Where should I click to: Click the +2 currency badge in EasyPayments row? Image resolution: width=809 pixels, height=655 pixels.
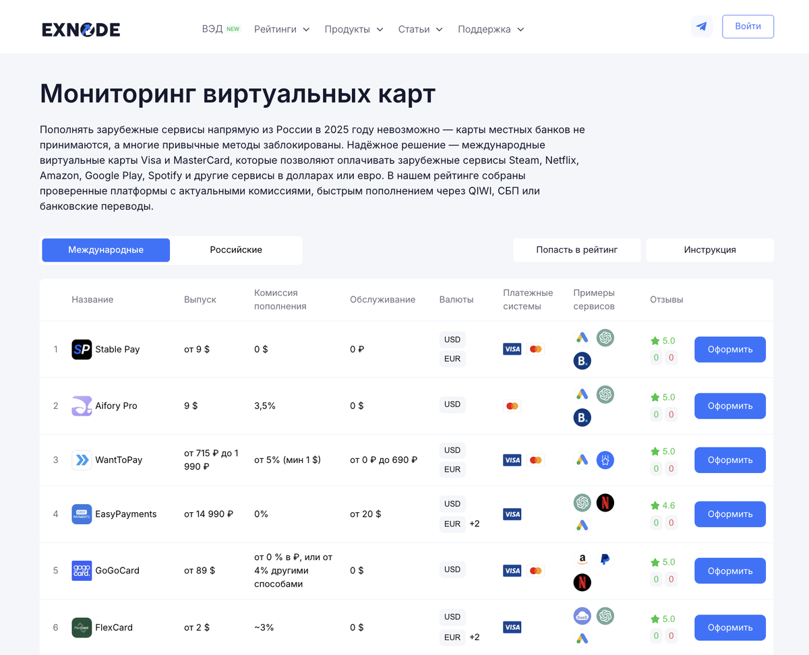coord(475,524)
